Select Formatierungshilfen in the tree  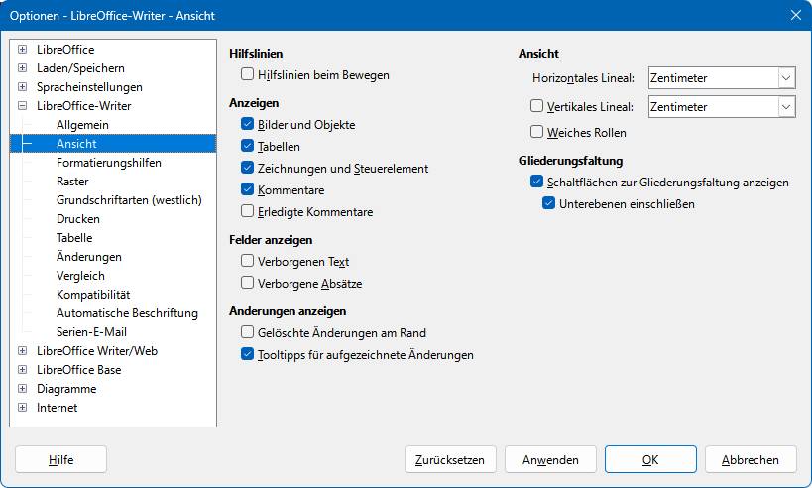[x=109, y=162]
